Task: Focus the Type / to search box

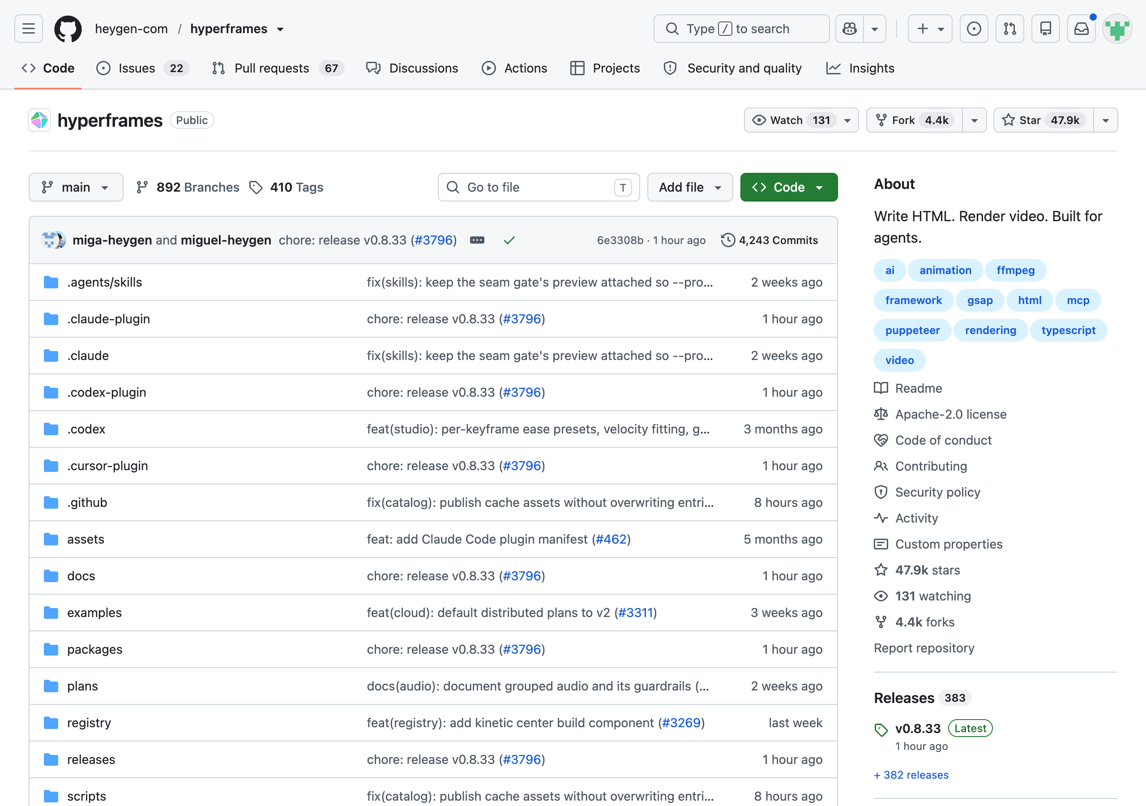Action: pos(741,29)
